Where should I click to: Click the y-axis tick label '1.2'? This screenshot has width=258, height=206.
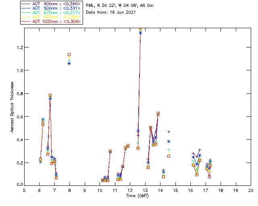20,47
